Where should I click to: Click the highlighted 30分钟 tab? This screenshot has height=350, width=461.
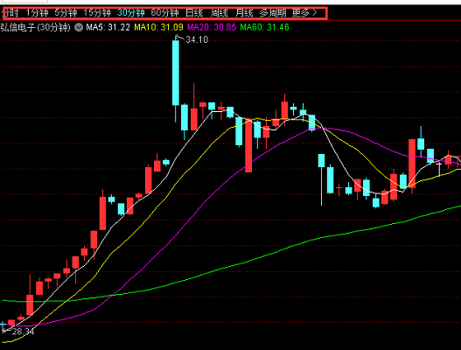point(131,13)
